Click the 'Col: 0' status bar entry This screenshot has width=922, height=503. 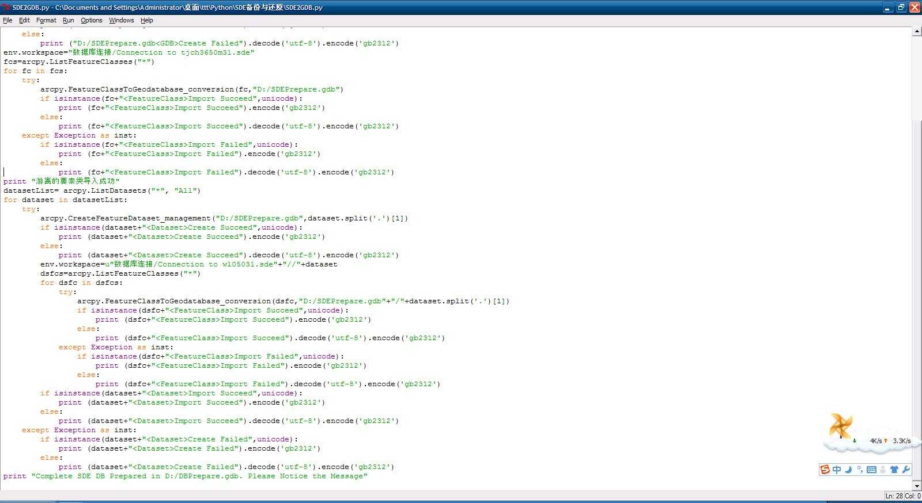click(x=913, y=496)
